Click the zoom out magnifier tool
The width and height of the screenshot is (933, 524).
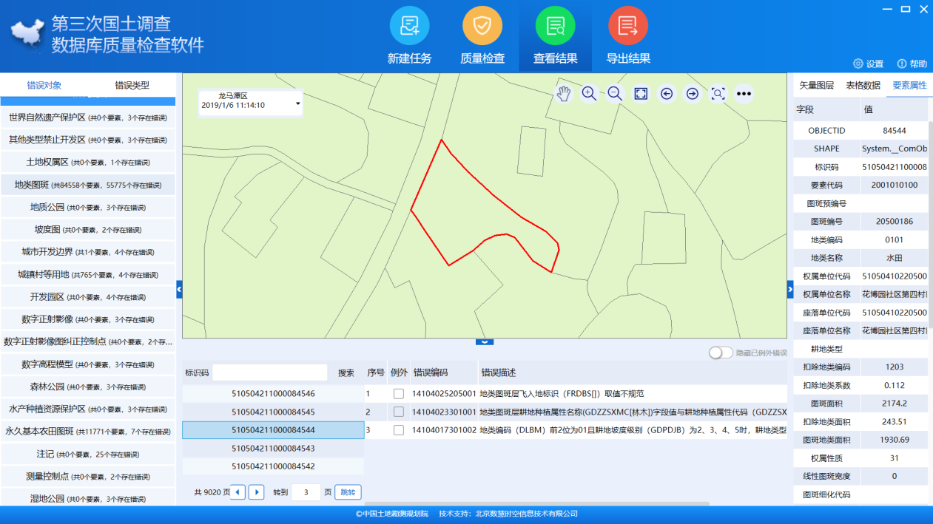click(x=615, y=94)
